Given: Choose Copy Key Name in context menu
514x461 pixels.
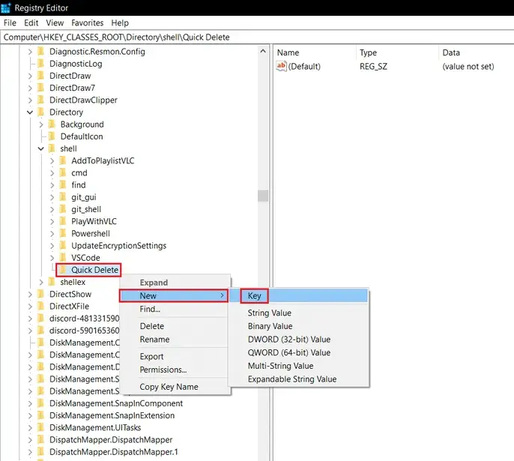Looking at the screenshot, I should 169,387.
